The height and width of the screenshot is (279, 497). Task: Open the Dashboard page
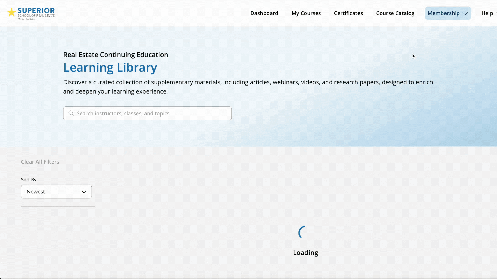(264, 13)
